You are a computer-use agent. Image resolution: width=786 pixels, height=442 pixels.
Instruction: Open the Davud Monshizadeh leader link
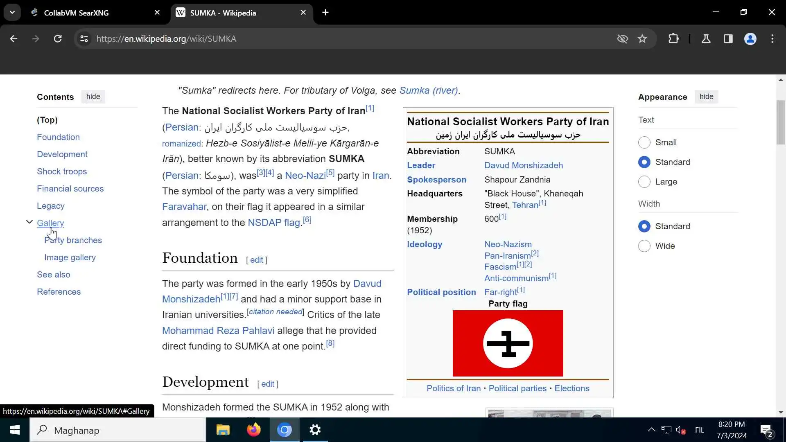(523, 165)
